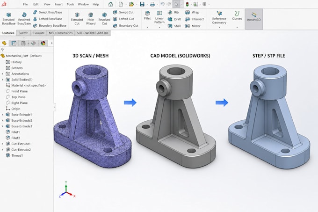
Task: Print the document
Action: [152, 4]
